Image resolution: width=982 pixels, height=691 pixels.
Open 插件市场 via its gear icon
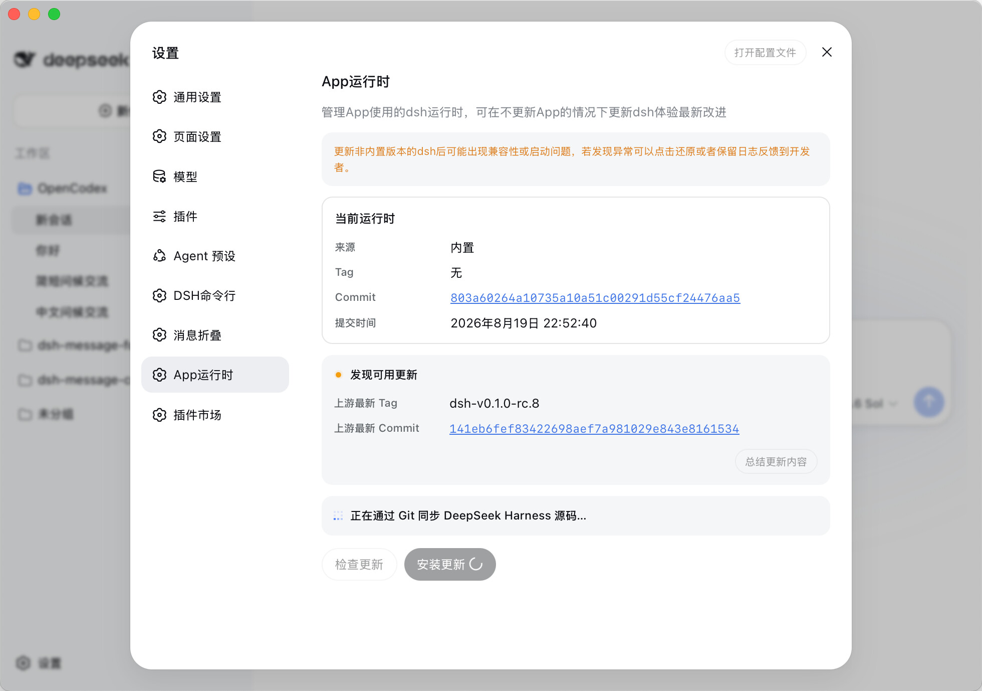pos(159,415)
